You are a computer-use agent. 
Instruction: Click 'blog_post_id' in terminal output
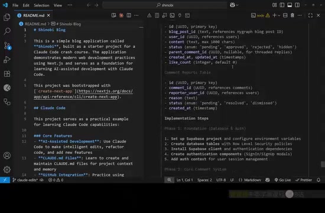(182, 32)
